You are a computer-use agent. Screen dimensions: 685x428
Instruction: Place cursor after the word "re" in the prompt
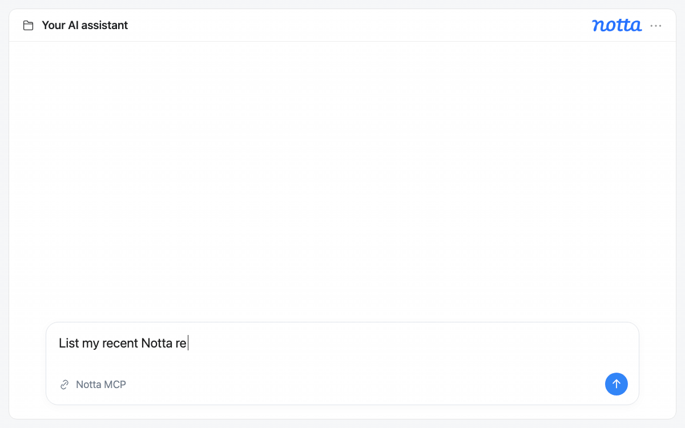[187, 344]
